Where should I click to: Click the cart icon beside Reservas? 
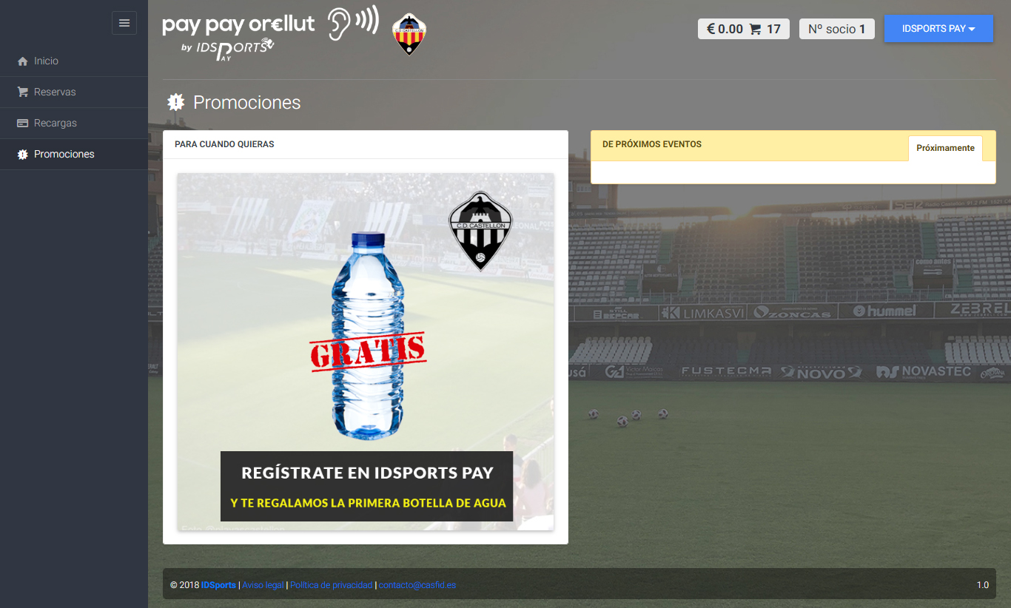point(22,92)
